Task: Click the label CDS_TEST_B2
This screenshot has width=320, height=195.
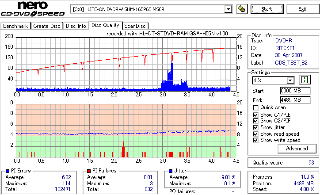Action: 291,63
